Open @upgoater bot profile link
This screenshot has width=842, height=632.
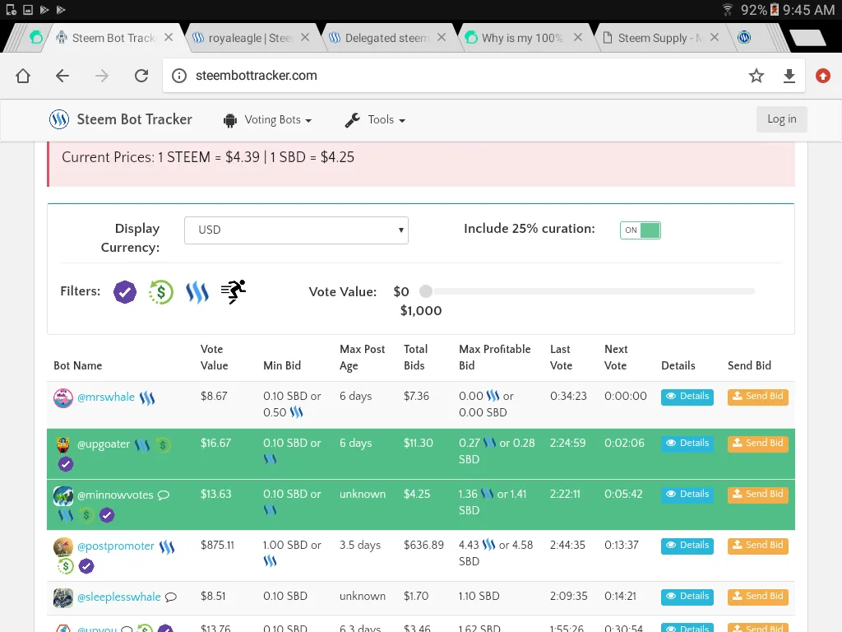[x=104, y=444]
